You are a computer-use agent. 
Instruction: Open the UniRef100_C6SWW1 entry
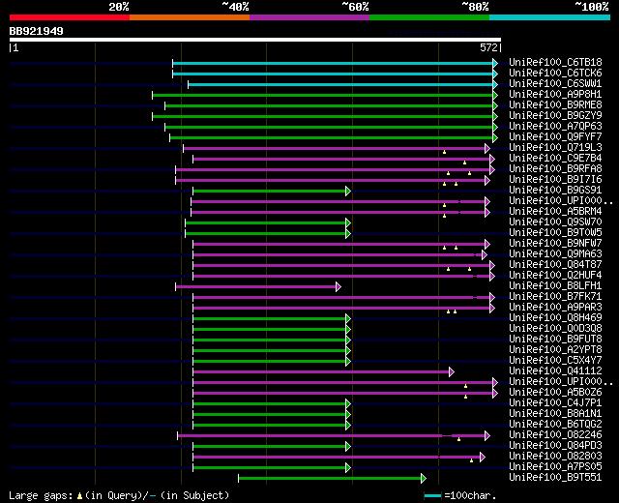(x=555, y=84)
